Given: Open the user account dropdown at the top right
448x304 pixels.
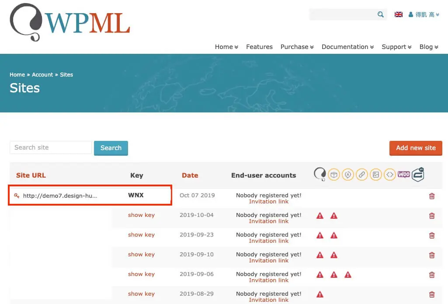Looking at the screenshot, I should [424, 14].
